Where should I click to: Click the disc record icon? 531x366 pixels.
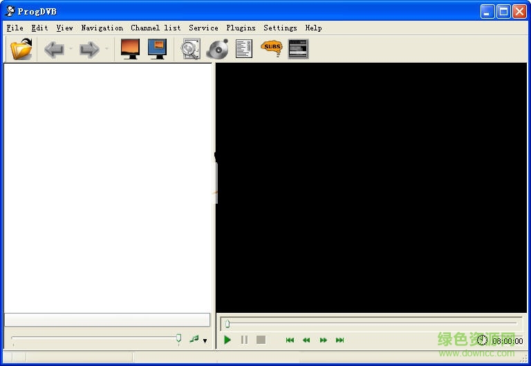[218, 49]
